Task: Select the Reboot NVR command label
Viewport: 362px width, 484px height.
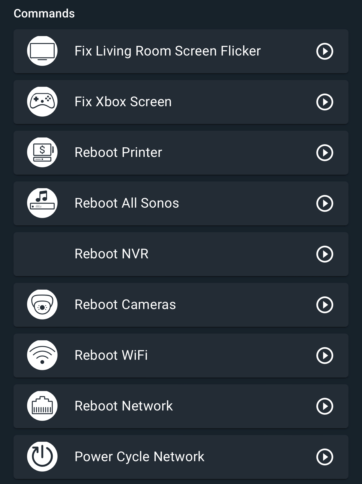Action: [x=111, y=254]
